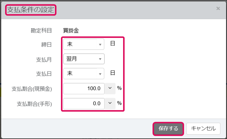Close the 支払条件の設定 dialog with X
Image resolution: width=227 pixels, height=139 pixels.
[218, 8]
